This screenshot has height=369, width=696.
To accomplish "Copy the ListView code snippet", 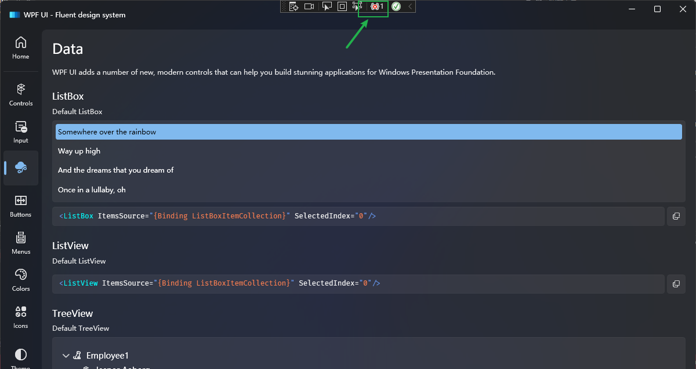I will coord(676,284).
